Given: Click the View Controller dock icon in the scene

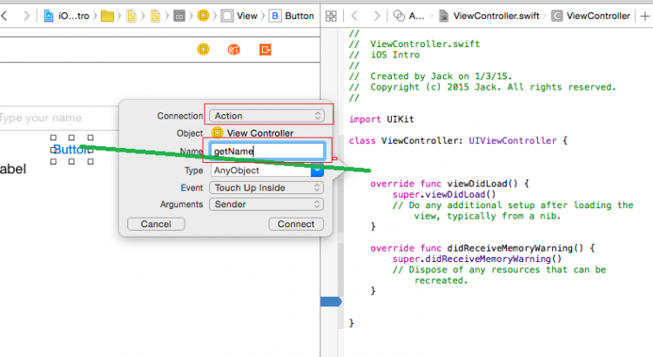Looking at the screenshot, I should (203, 50).
